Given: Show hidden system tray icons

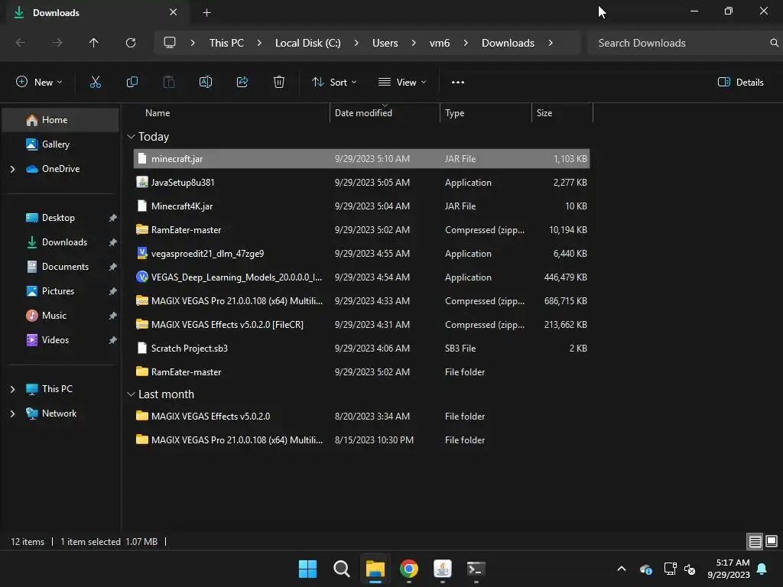Looking at the screenshot, I should [x=622, y=569].
